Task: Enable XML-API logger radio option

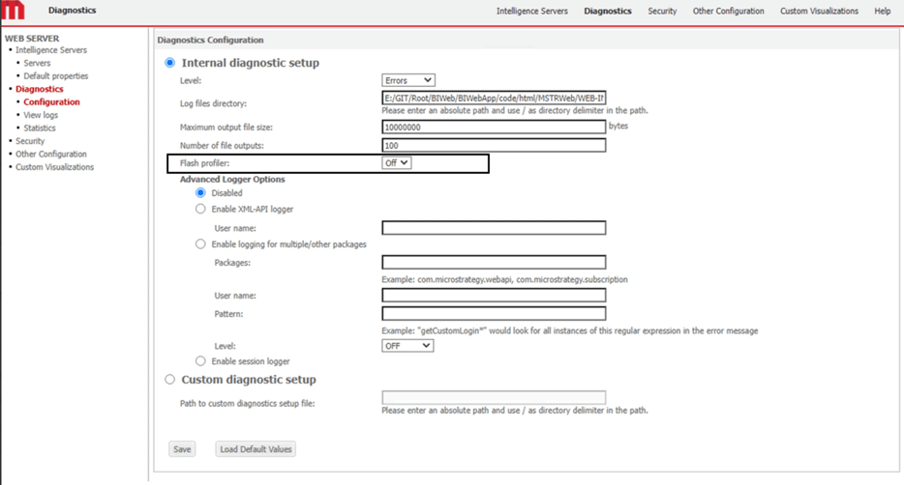Action: pyautogui.click(x=200, y=209)
